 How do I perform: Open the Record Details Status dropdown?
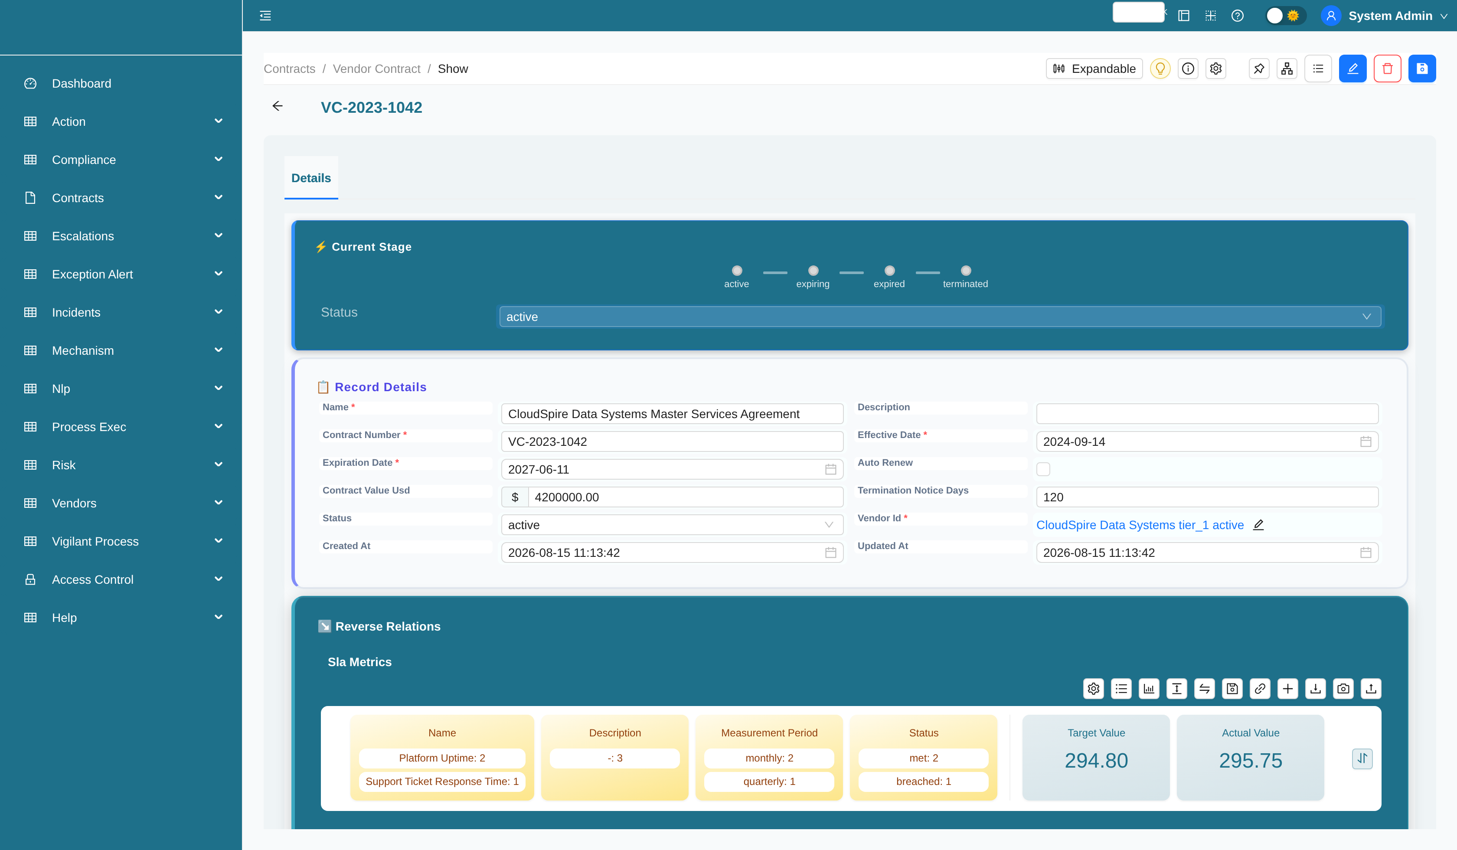point(672,525)
